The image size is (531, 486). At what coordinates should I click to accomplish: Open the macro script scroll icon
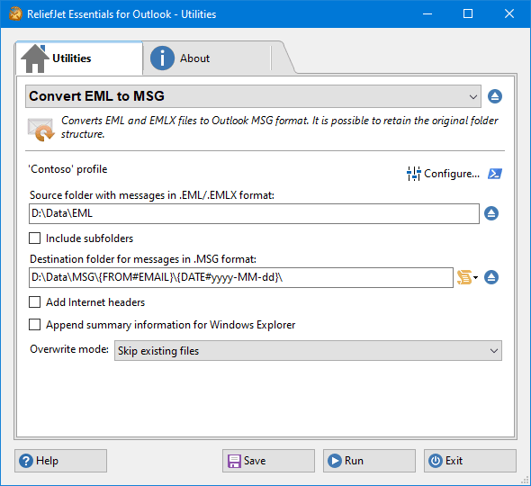pyautogui.click(x=464, y=277)
